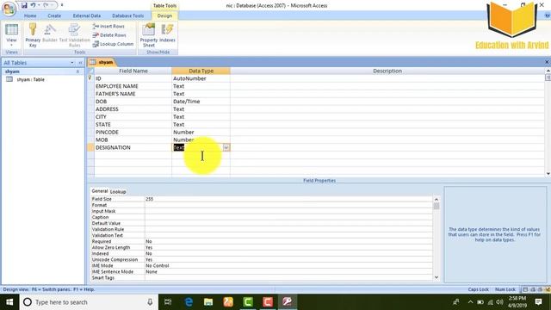Select the DESIGNATION field name
This screenshot has height=310, width=551.
(x=133, y=147)
